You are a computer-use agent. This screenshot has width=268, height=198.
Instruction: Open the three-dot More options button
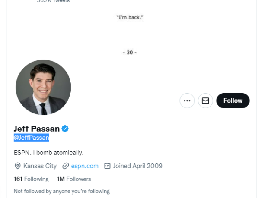[x=187, y=101]
